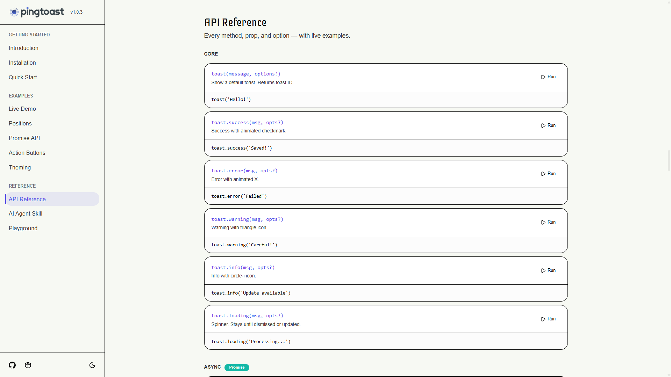View Action Buttons examples

[27, 153]
